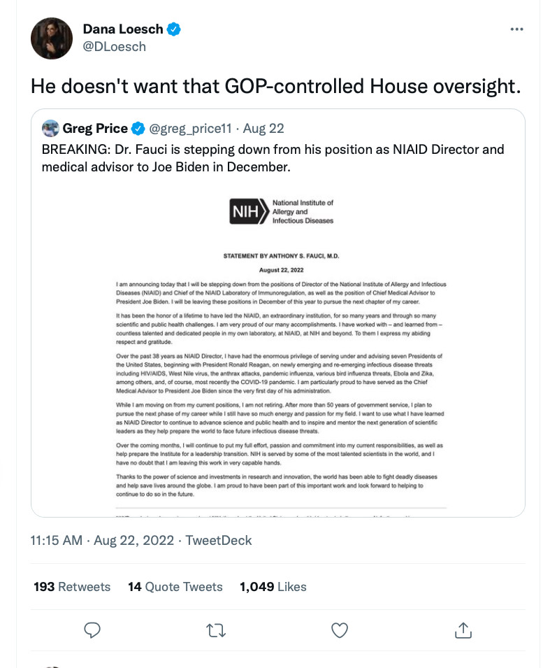Click Greg Price's verified badge
The image size is (557, 668).
[x=138, y=129]
